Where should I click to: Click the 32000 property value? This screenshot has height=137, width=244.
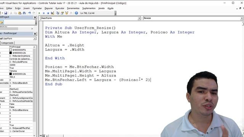(x=21, y=65)
